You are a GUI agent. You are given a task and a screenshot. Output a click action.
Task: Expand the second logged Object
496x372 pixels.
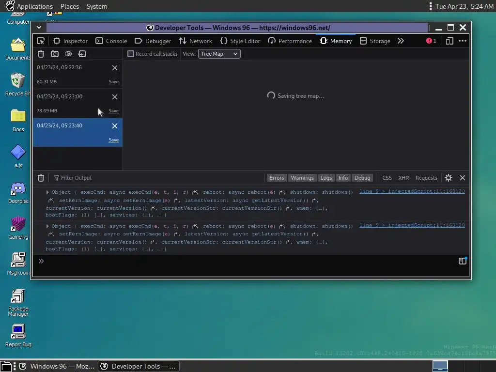coord(47,226)
